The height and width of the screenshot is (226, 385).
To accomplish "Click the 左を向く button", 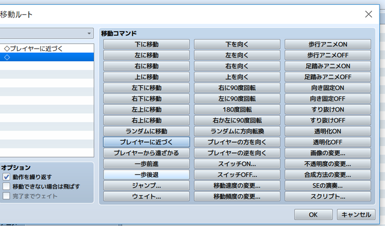I will coord(237,55).
